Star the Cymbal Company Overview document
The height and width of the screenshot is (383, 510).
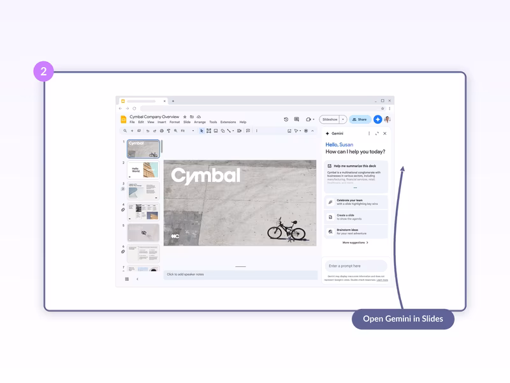185,117
